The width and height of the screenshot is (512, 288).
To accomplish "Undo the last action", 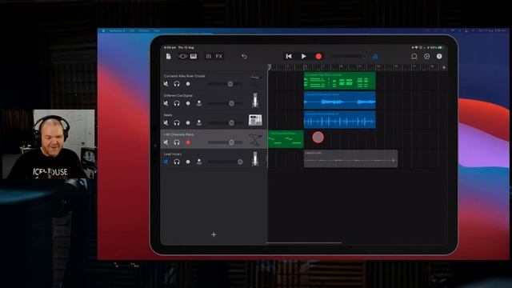I will click(244, 57).
